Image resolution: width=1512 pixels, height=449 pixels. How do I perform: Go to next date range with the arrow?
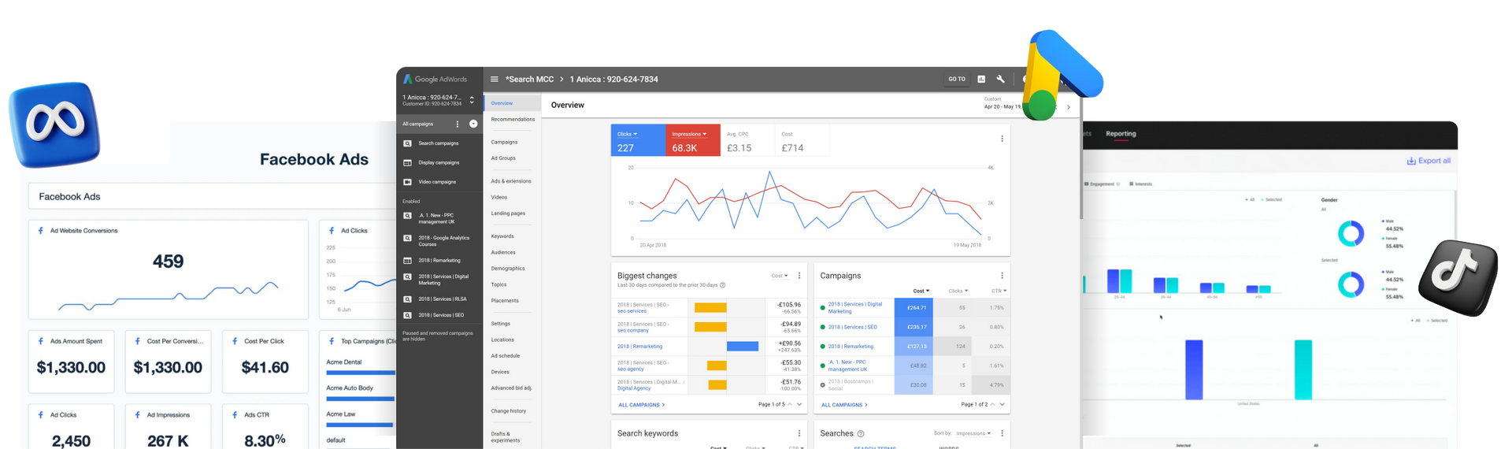pos(1069,107)
